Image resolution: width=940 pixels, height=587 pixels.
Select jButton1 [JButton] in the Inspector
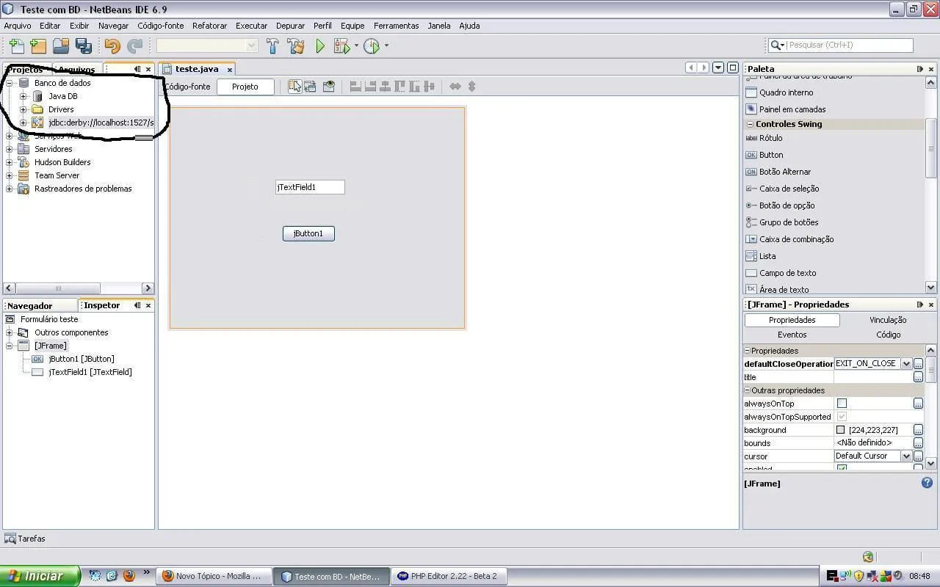[x=81, y=359]
